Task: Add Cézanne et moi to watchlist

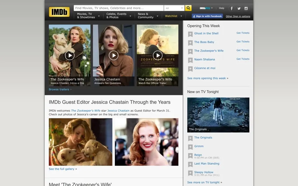Action: pos(190,69)
